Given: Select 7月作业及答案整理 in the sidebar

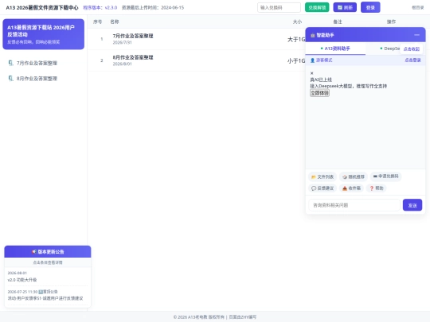Looking at the screenshot, I should (x=37, y=64).
